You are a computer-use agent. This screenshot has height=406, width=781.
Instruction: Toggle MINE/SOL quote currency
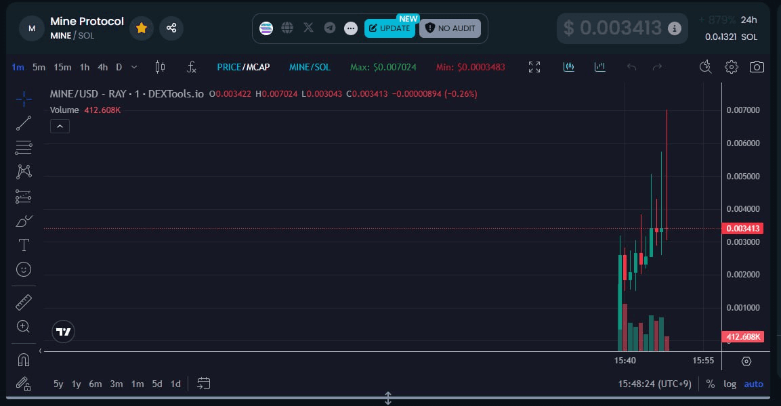310,67
